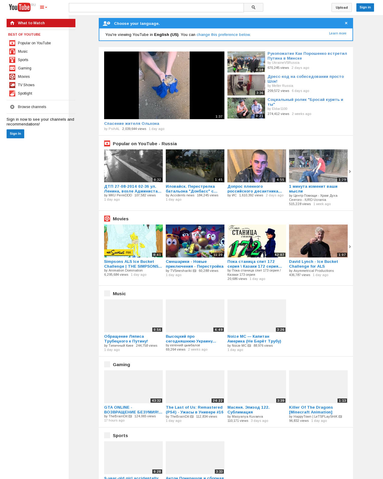Click the Learn more link
Screen dimensions: 383x479
pos(338,33)
